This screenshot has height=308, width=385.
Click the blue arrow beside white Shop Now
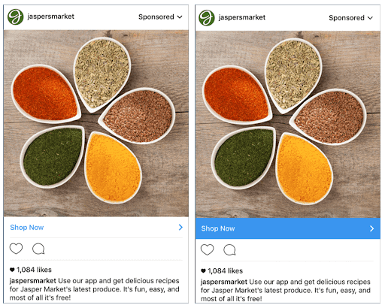pos(180,227)
